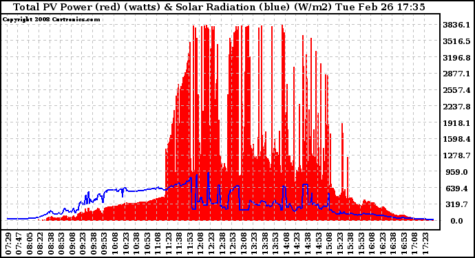
Task: Select the 1598.4 y-axis value
Action: (457, 139)
